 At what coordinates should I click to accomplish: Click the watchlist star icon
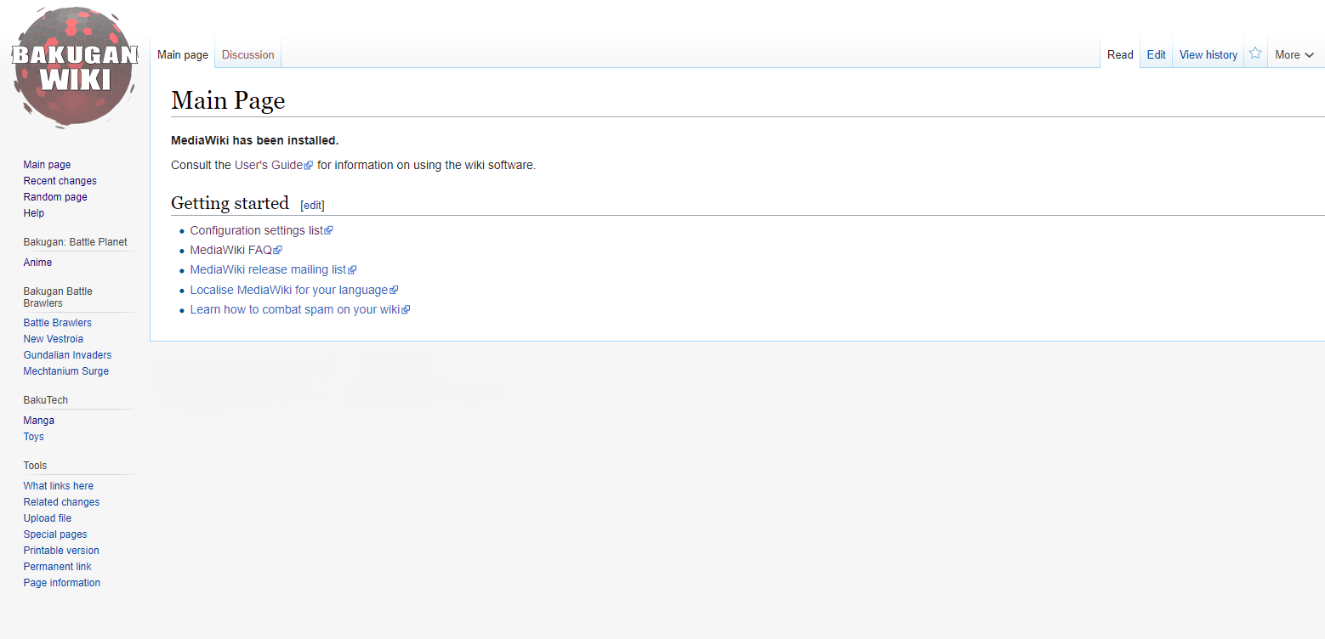tap(1255, 54)
